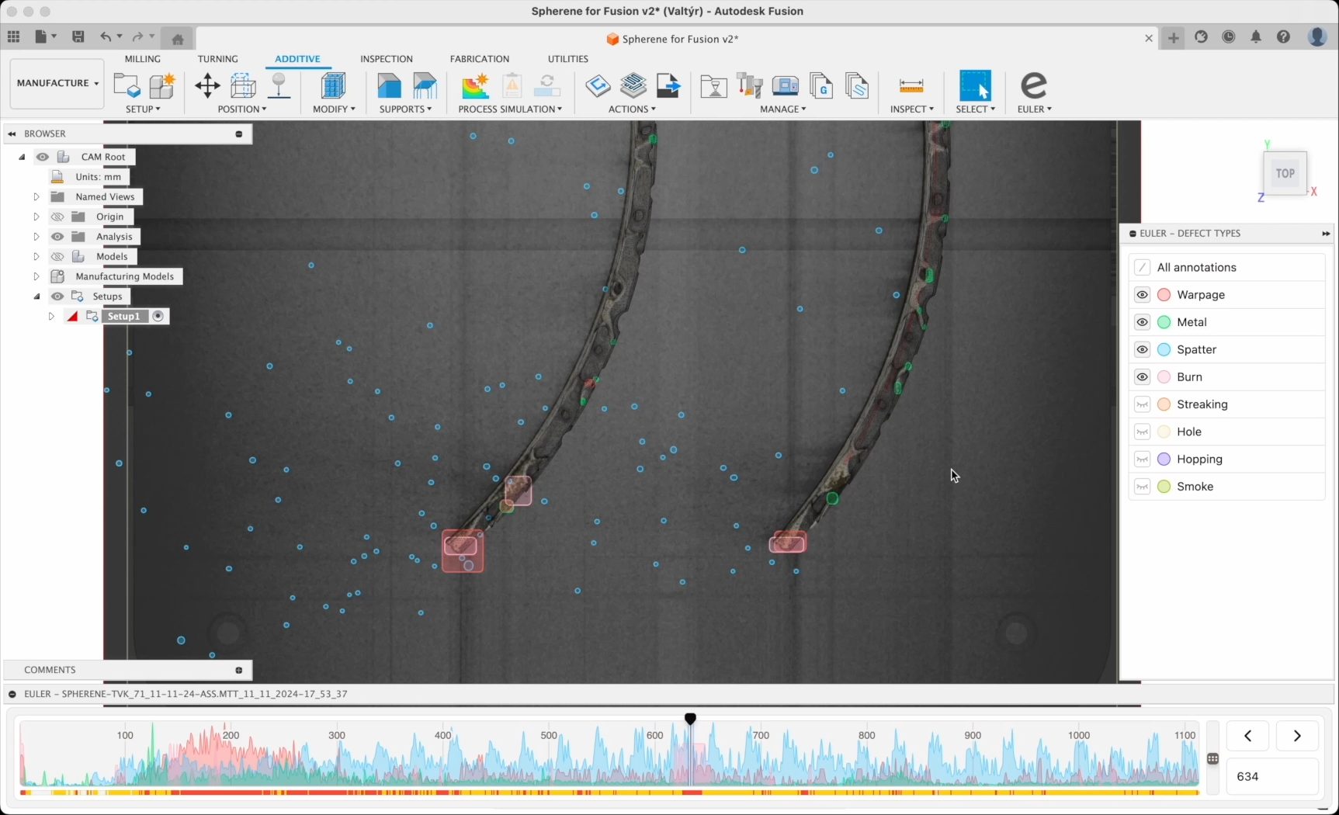Show Streaking defect annotations

(x=1142, y=404)
